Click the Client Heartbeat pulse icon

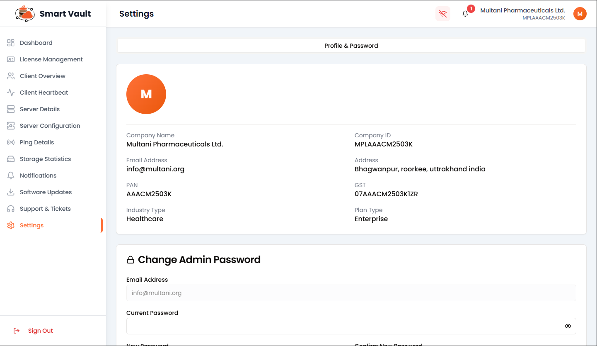coord(11,93)
